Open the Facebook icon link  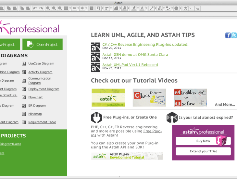coord(228,35)
